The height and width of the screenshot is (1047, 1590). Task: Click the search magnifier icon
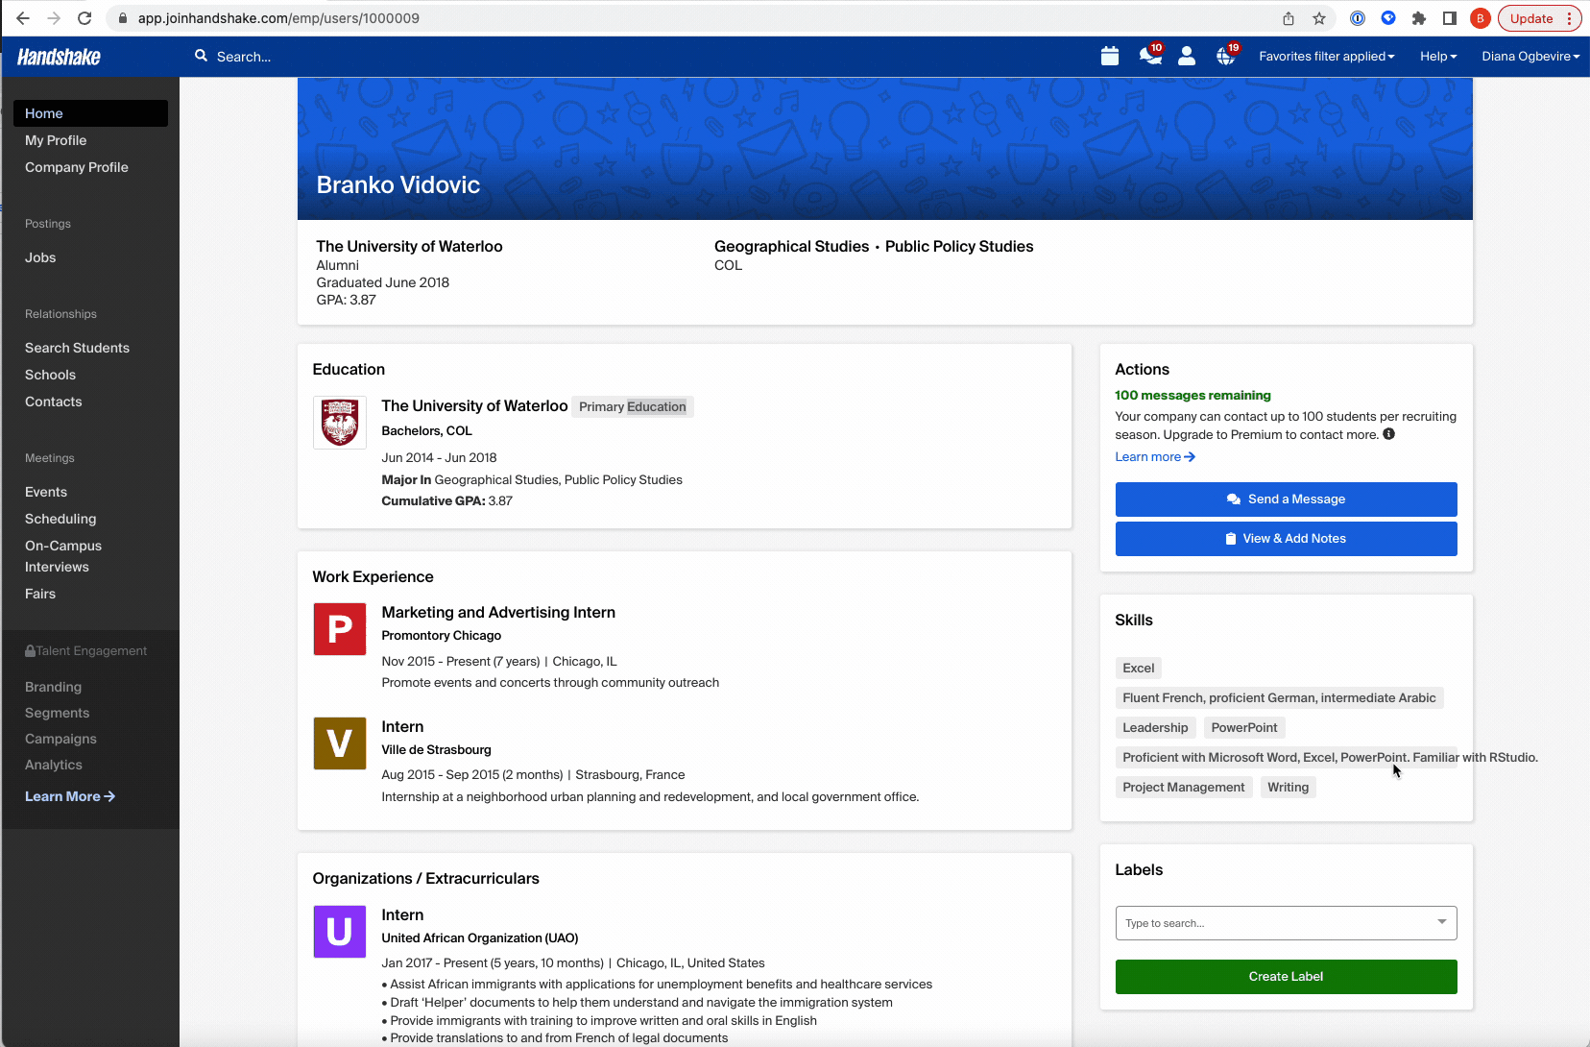point(200,56)
